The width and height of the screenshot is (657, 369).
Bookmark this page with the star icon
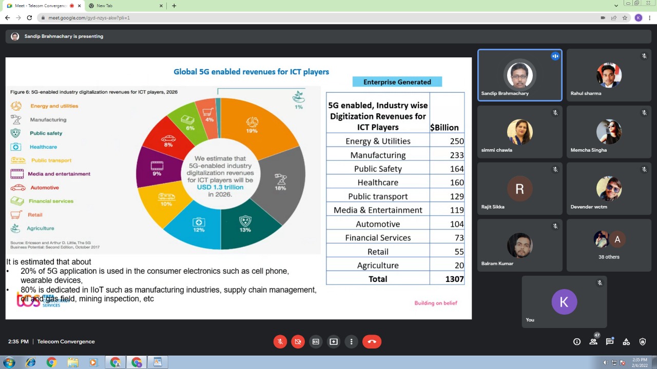625,17
